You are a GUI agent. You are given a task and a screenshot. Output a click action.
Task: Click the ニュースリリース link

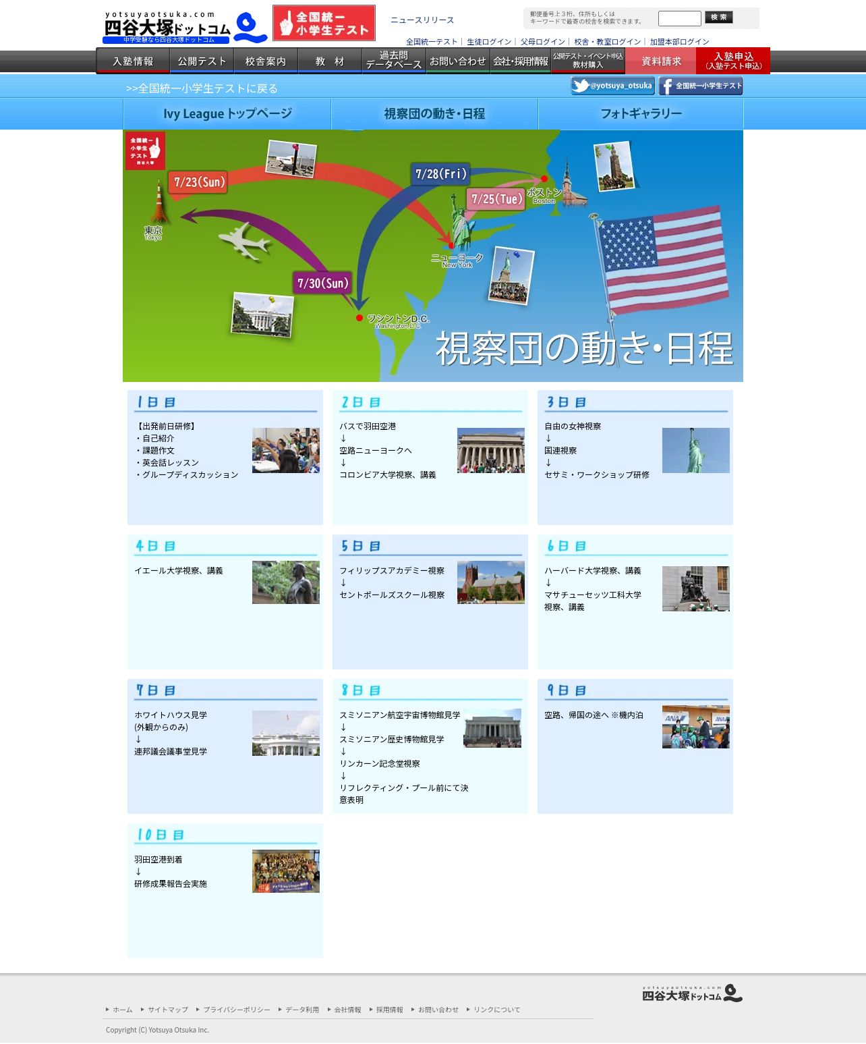click(x=422, y=20)
